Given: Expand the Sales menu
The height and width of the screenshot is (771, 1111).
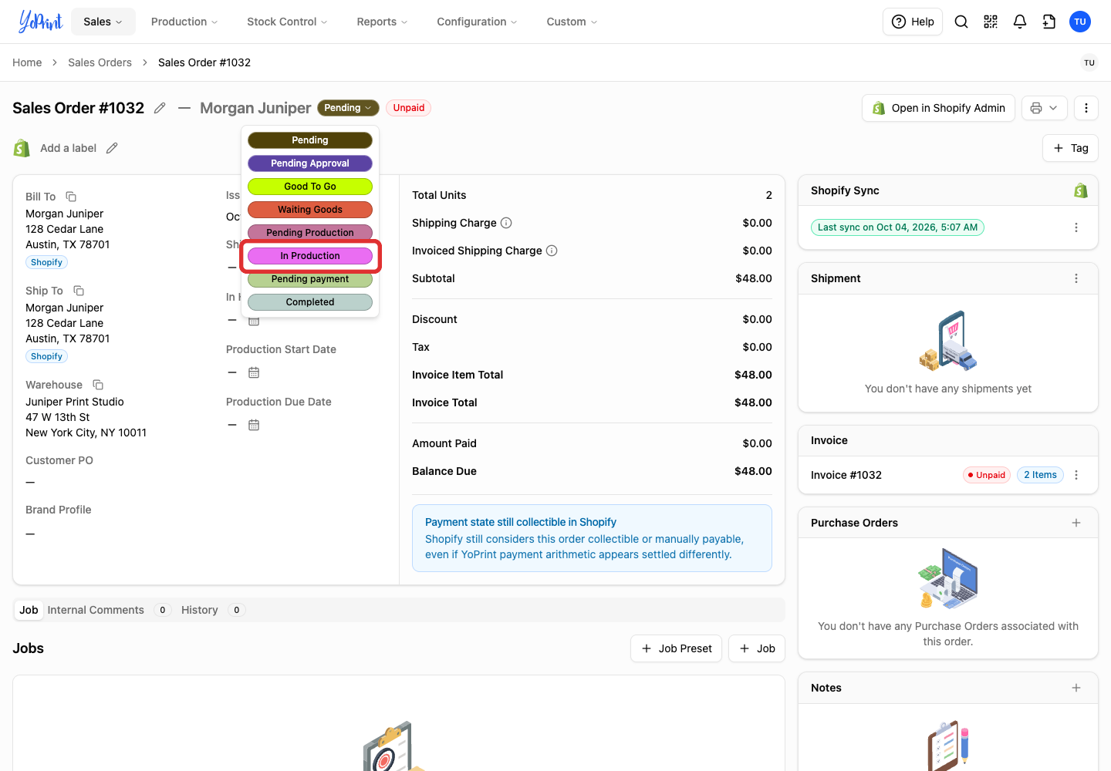Looking at the screenshot, I should click(103, 22).
